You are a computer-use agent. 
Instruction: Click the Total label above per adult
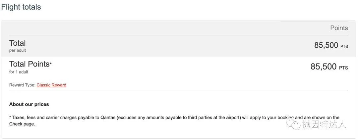point(18,43)
